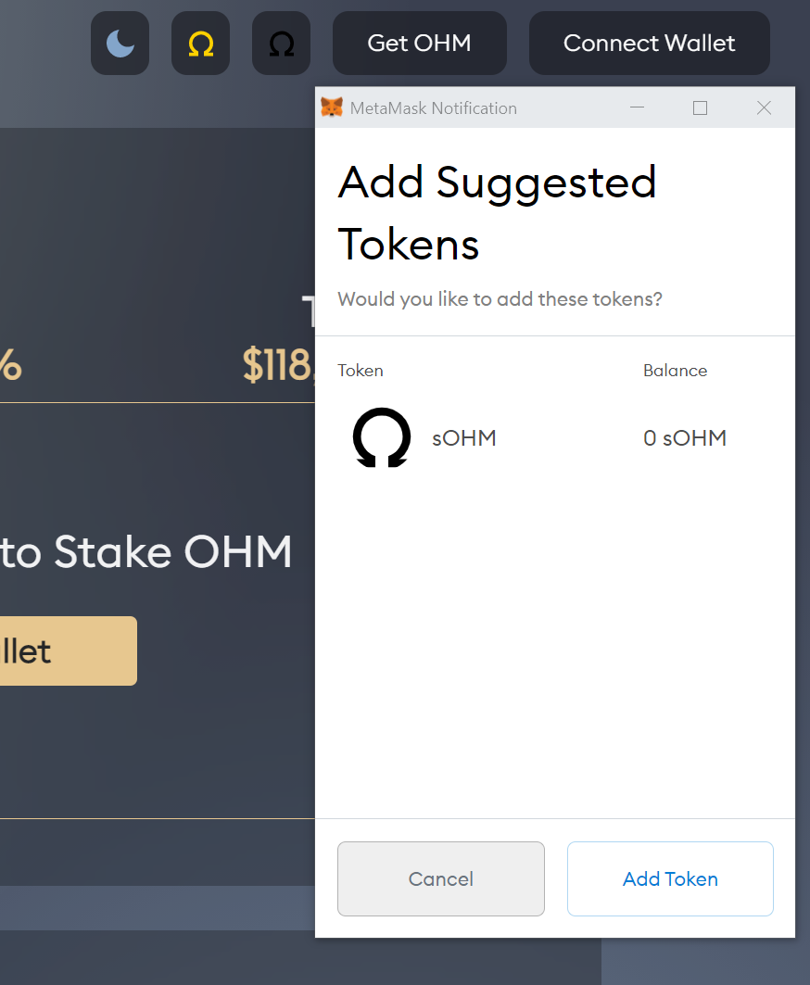Image resolution: width=810 pixels, height=985 pixels.
Task: Click the Token column header
Action: (360, 370)
